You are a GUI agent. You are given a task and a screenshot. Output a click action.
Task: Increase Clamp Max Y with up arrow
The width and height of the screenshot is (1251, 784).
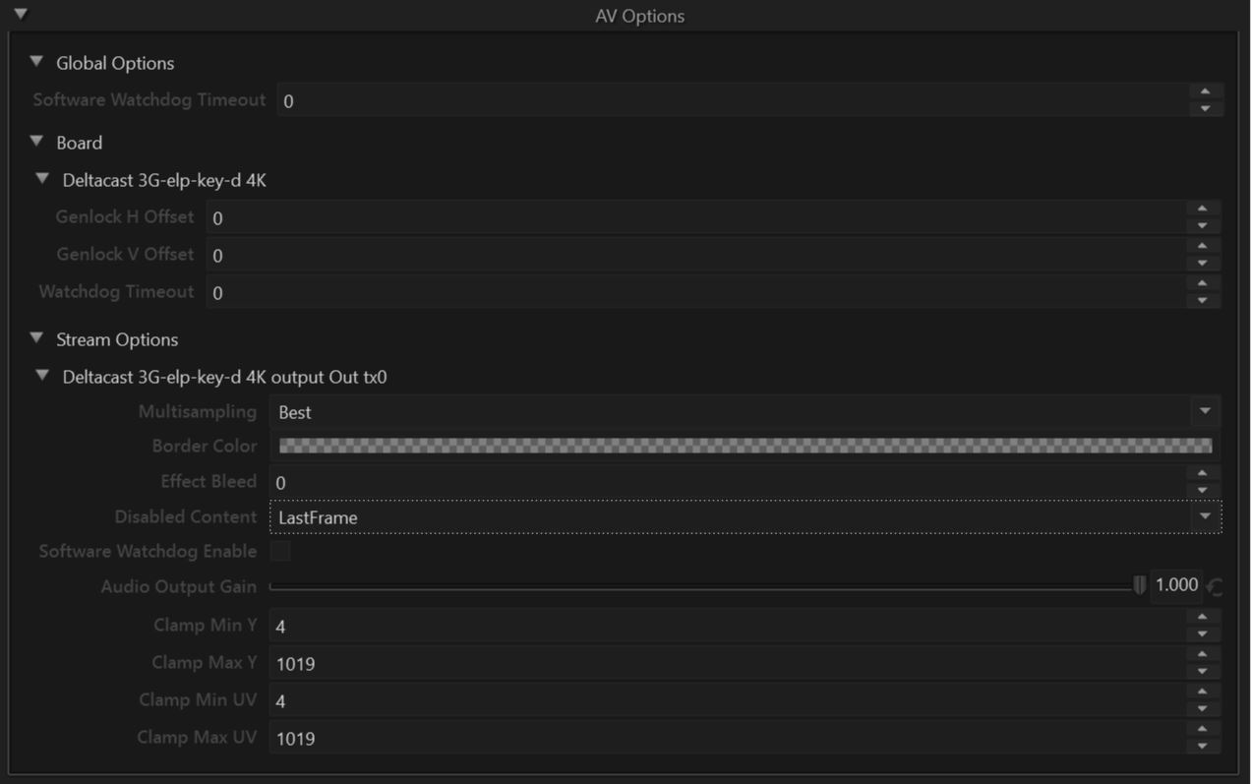(1202, 654)
